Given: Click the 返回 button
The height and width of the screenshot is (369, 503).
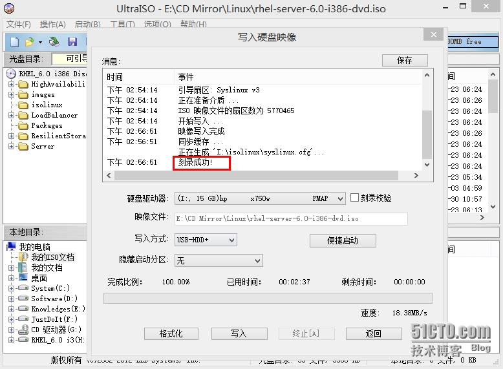Looking at the screenshot, I should 374,333.
